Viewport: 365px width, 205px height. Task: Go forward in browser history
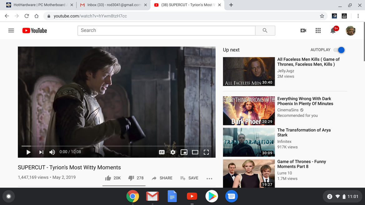point(17,16)
